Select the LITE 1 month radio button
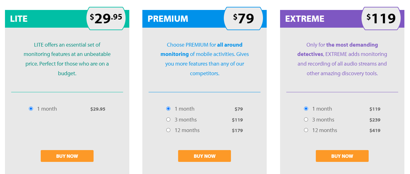The image size is (410, 174). click(x=31, y=109)
